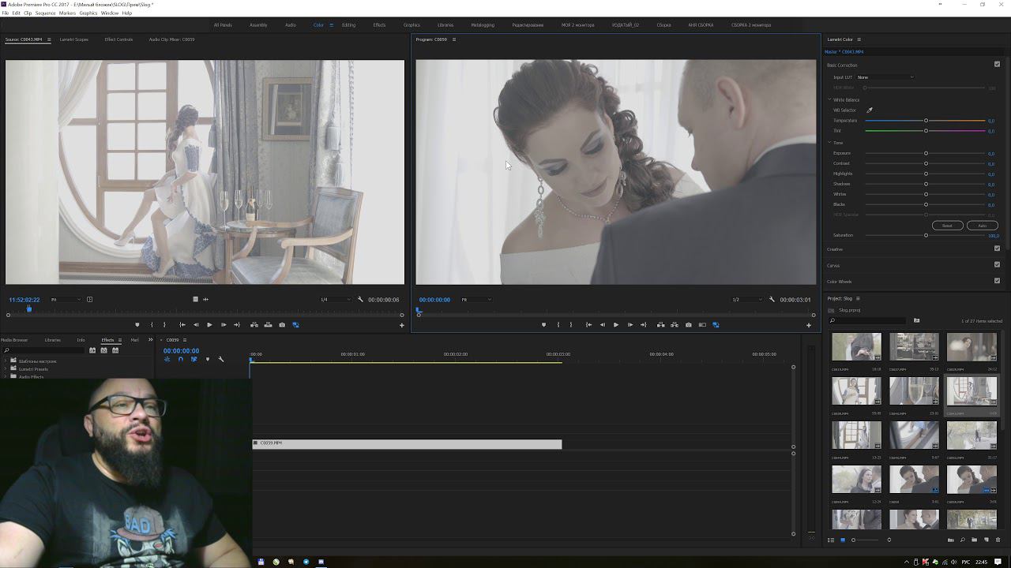Open the File menu
Image resolution: width=1011 pixels, height=568 pixels.
(6, 13)
